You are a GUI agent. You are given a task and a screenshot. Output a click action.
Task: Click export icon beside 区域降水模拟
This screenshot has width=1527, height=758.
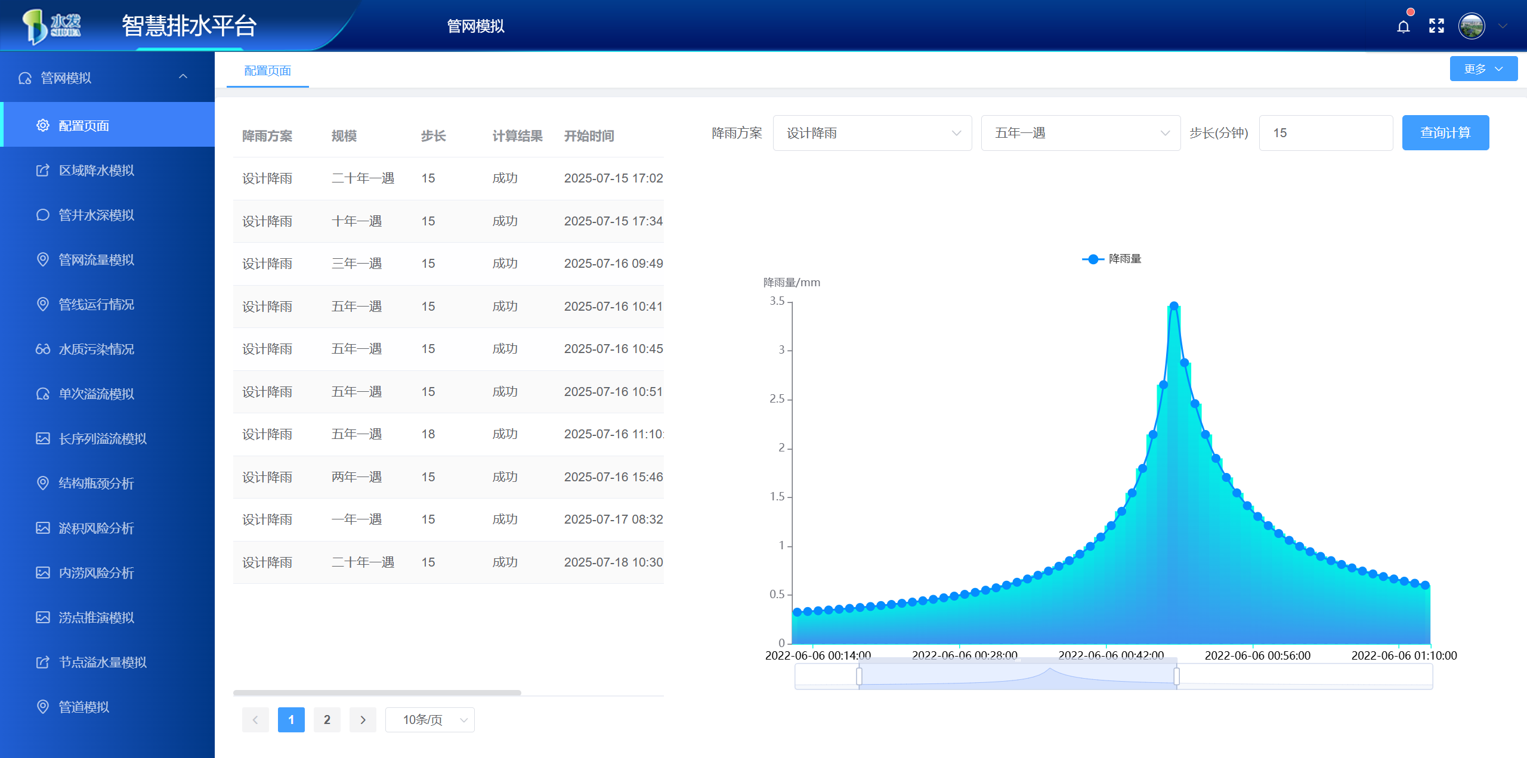pyautogui.click(x=43, y=171)
